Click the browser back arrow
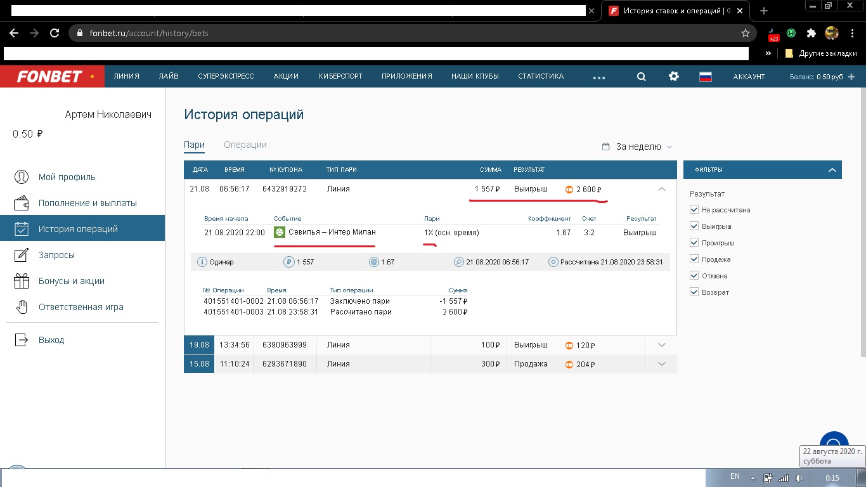The width and height of the screenshot is (866, 487). (x=14, y=33)
